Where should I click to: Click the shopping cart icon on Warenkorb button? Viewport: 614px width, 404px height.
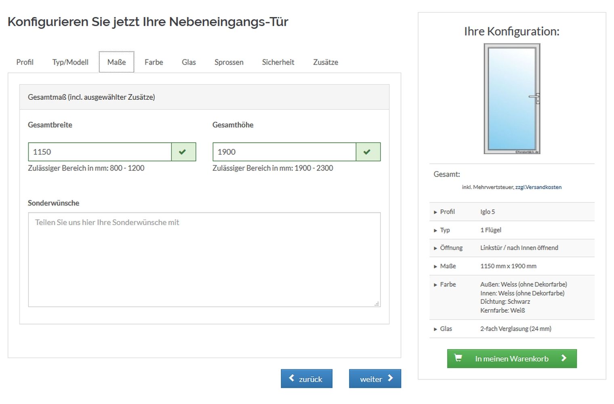coord(458,358)
